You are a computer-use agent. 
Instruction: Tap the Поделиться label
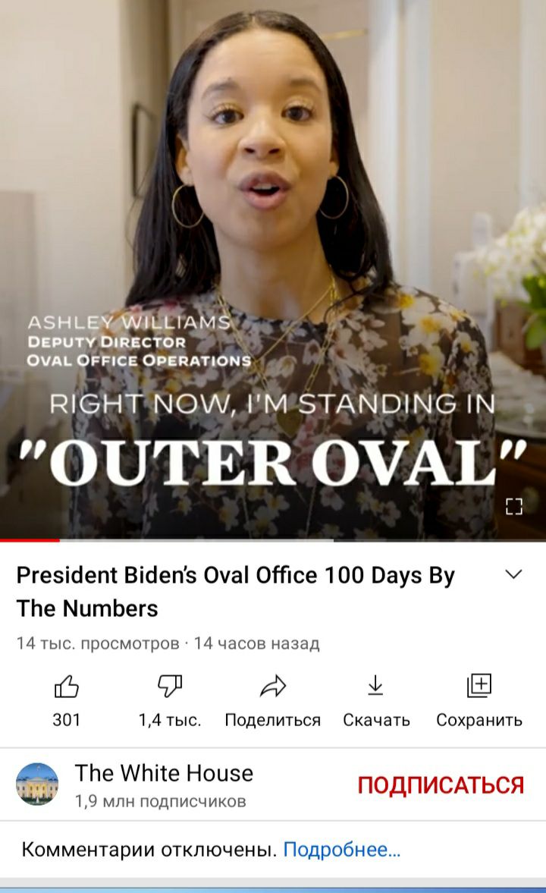click(273, 721)
